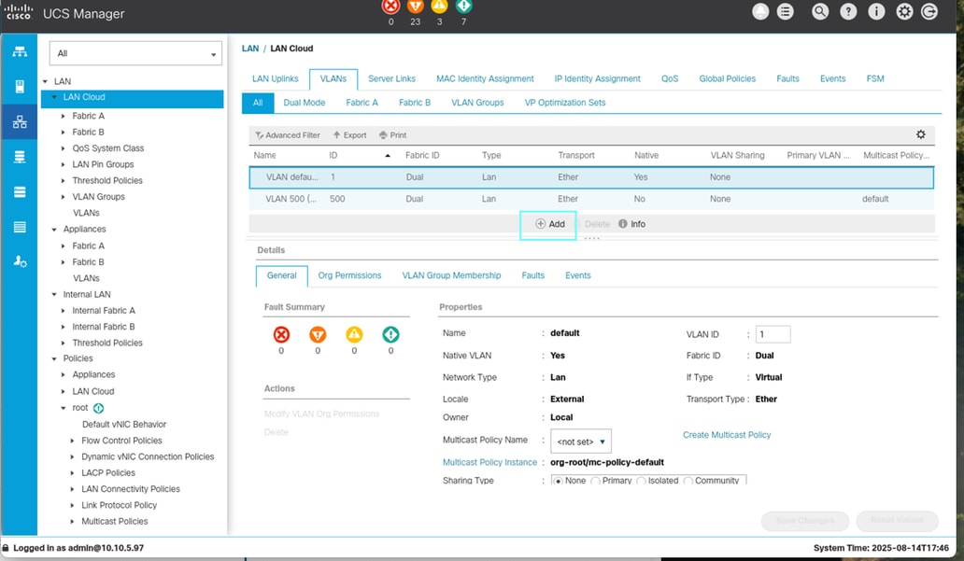Open the user profile icon in the header
Viewport: 964px width, 561px height.
pos(760,12)
